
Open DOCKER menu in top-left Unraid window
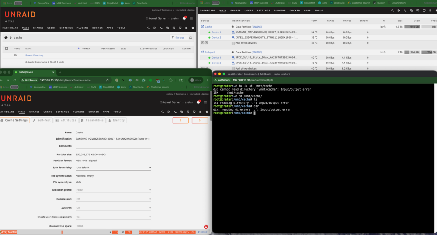(97, 28)
